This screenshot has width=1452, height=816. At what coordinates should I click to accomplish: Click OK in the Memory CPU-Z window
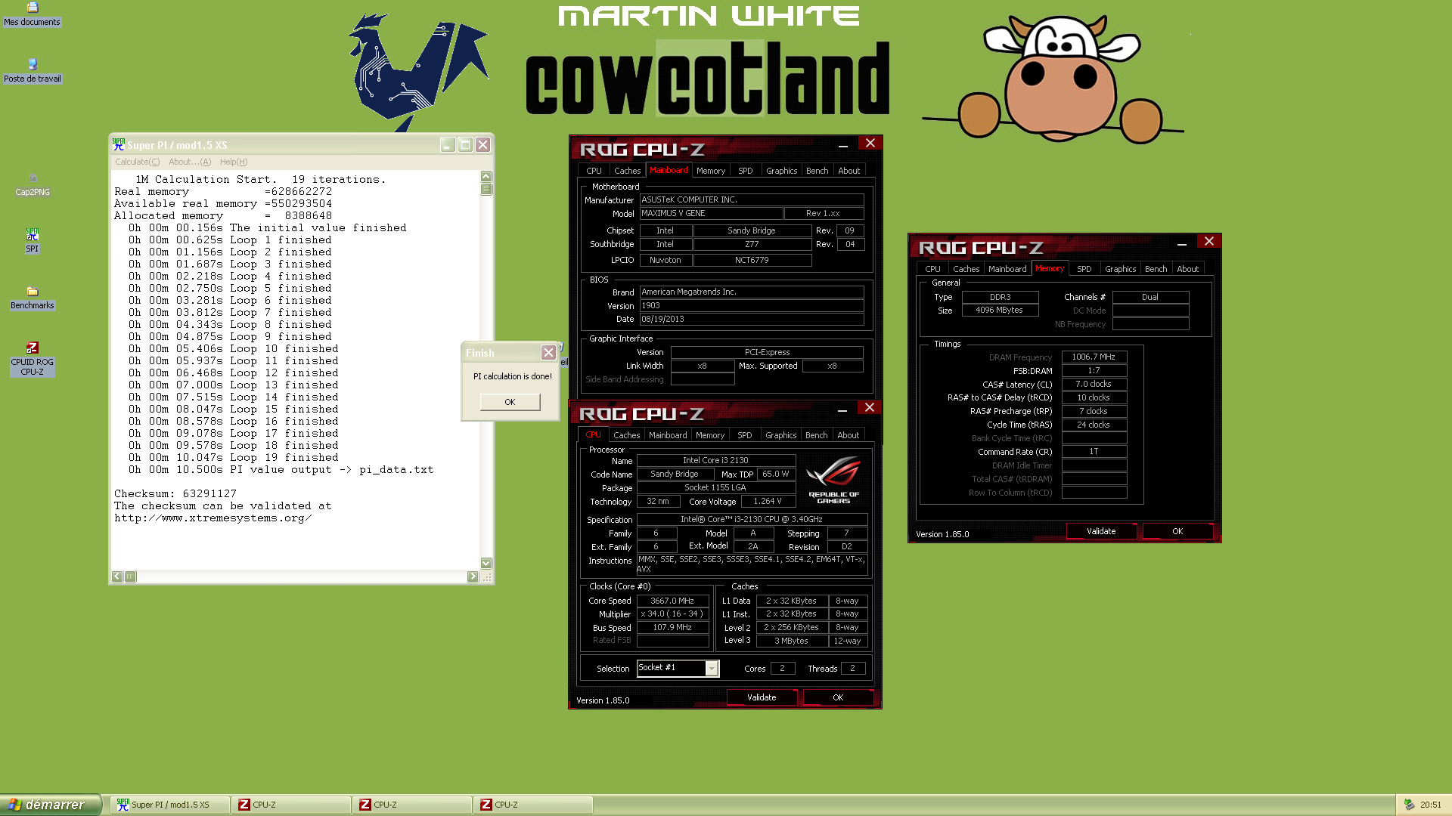coord(1177,531)
